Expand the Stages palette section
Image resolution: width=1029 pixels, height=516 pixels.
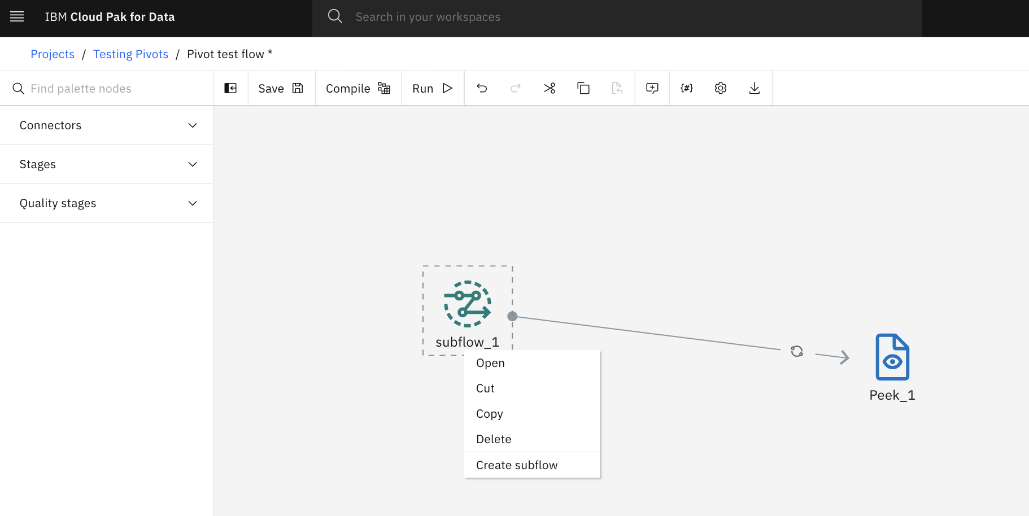tap(106, 164)
